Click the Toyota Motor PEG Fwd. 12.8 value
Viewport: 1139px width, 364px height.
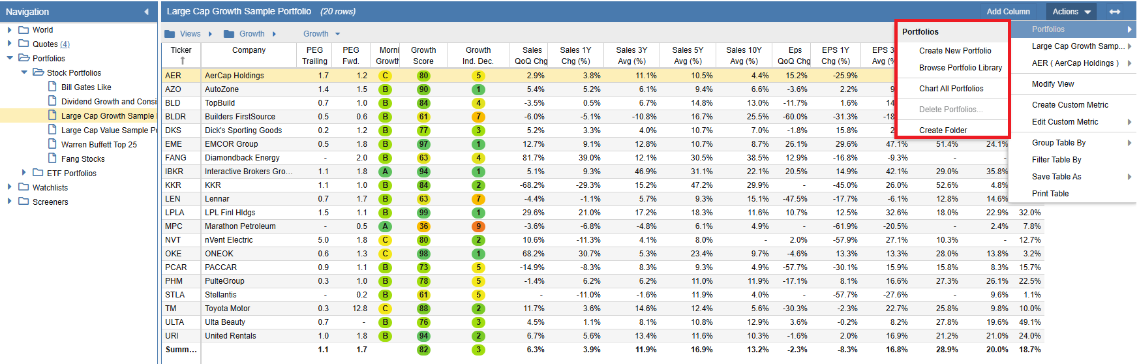(360, 309)
